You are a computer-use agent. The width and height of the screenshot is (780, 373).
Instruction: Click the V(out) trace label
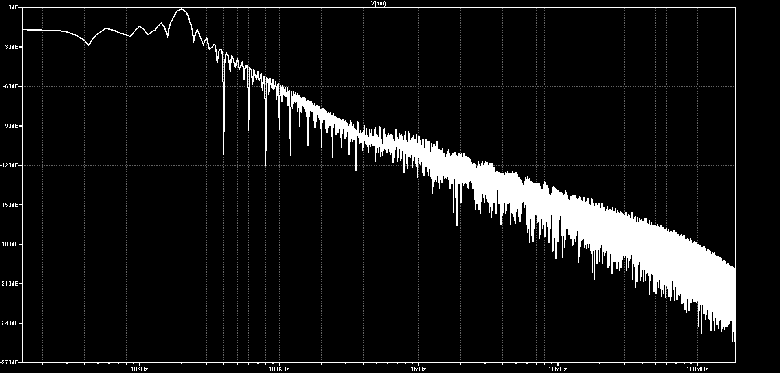379,3
